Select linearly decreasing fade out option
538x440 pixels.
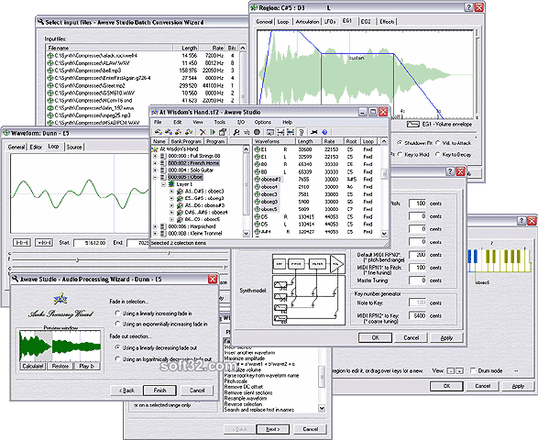tap(117, 347)
